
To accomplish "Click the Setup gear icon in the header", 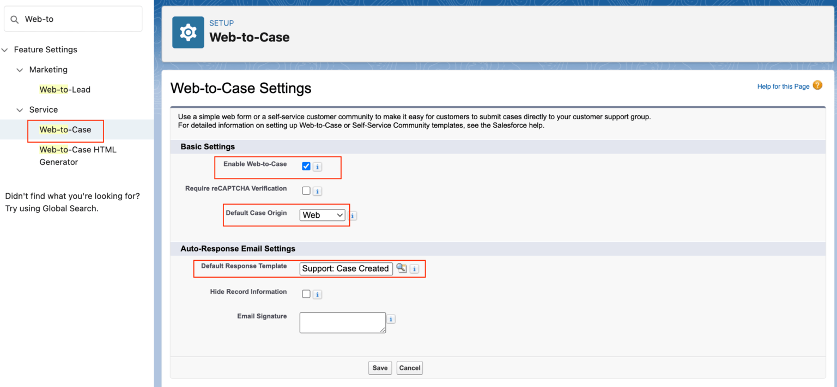I will pos(187,32).
